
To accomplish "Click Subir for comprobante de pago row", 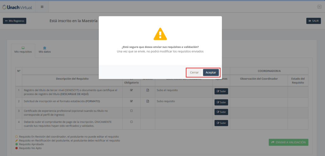I will (x=221, y=123).
